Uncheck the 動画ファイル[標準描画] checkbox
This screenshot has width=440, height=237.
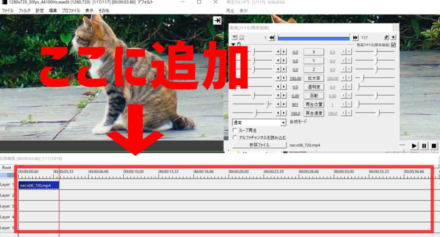[394, 45]
